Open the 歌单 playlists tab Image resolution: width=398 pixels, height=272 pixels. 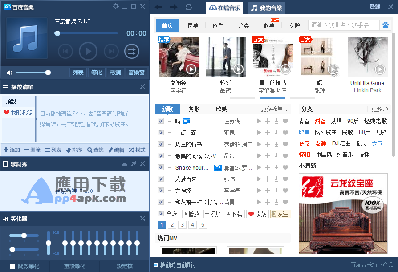pos(269,25)
